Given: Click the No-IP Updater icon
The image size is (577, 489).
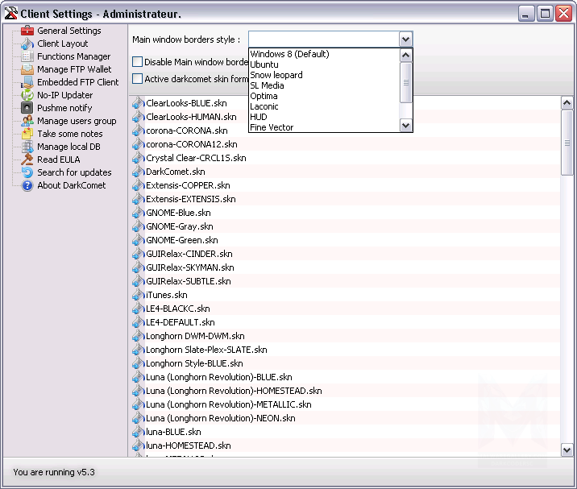Looking at the screenshot, I should point(27,95).
